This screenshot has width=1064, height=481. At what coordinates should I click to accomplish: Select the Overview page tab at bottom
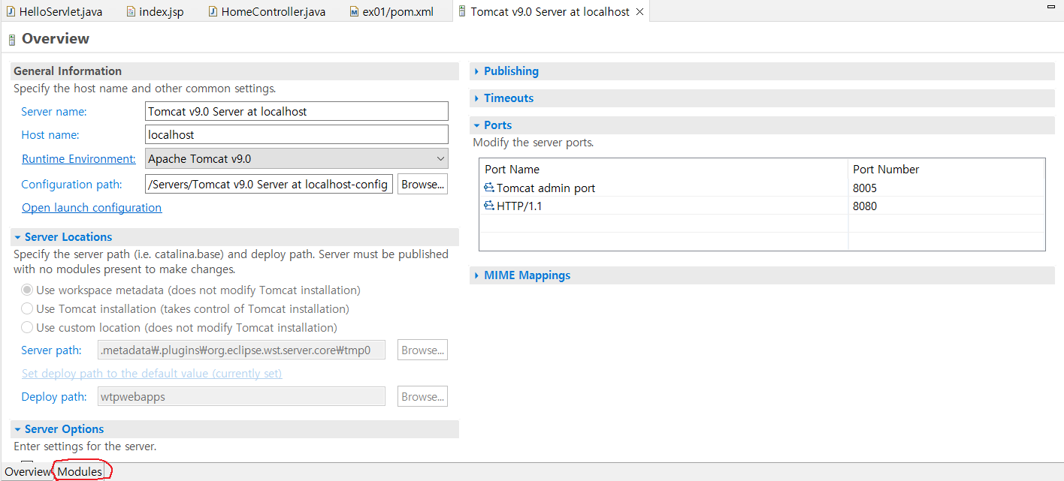pyautogui.click(x=27, y=471)
